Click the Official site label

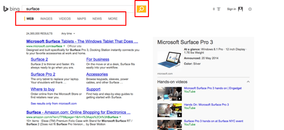pos(74,46)
